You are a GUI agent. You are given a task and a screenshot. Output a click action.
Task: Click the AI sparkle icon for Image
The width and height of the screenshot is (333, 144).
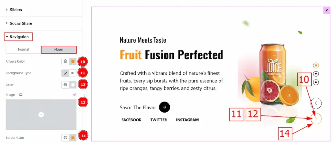pos(75,95)
